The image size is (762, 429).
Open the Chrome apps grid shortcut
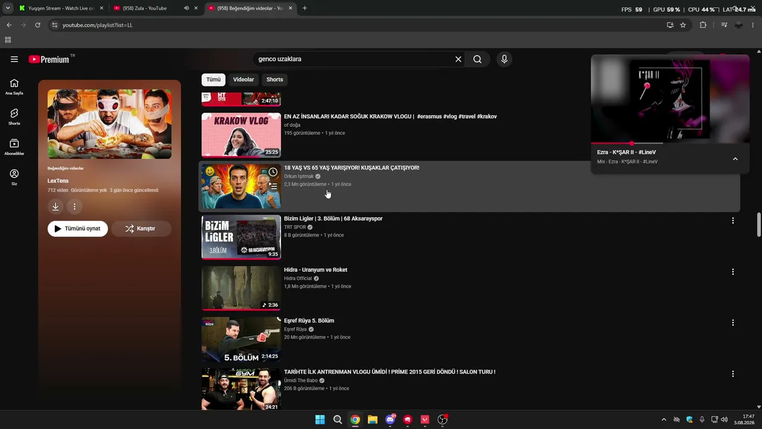pyautogui.click(x=8, y=40)
